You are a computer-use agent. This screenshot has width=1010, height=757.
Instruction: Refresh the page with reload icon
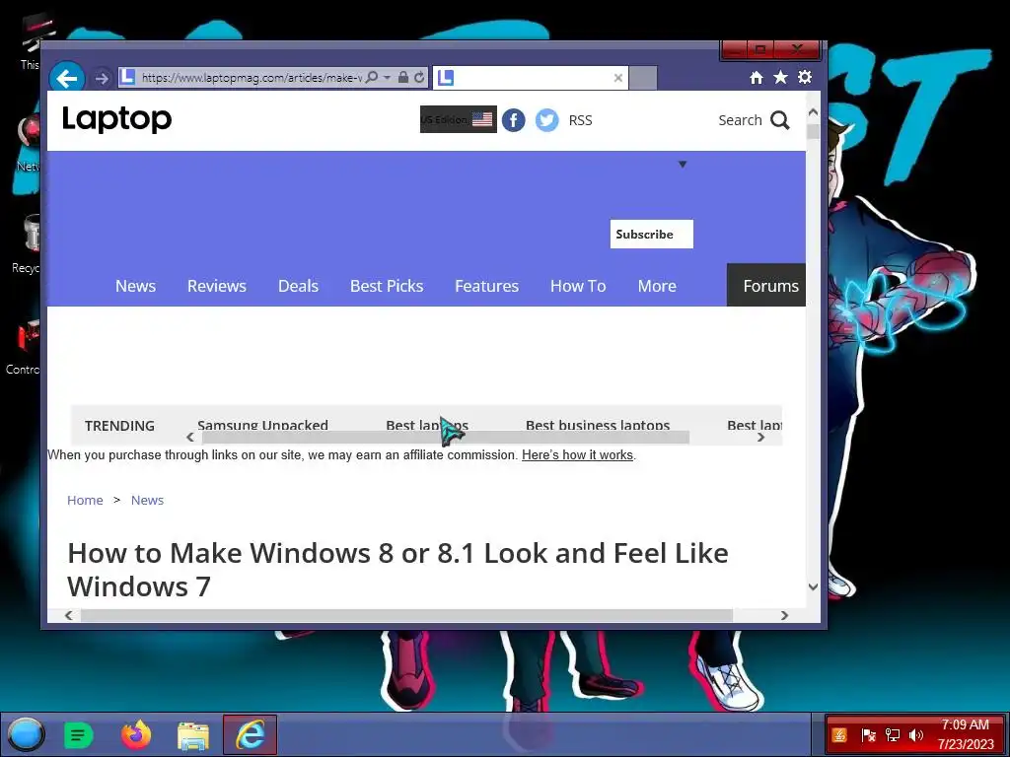pos(419,77)
